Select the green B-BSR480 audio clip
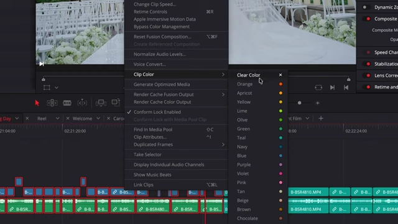Image resolution: width=398 pixels, height=224 pixels. [153, 205]
